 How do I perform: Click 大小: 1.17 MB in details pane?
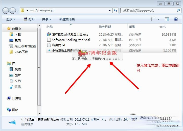click(76, 124)
